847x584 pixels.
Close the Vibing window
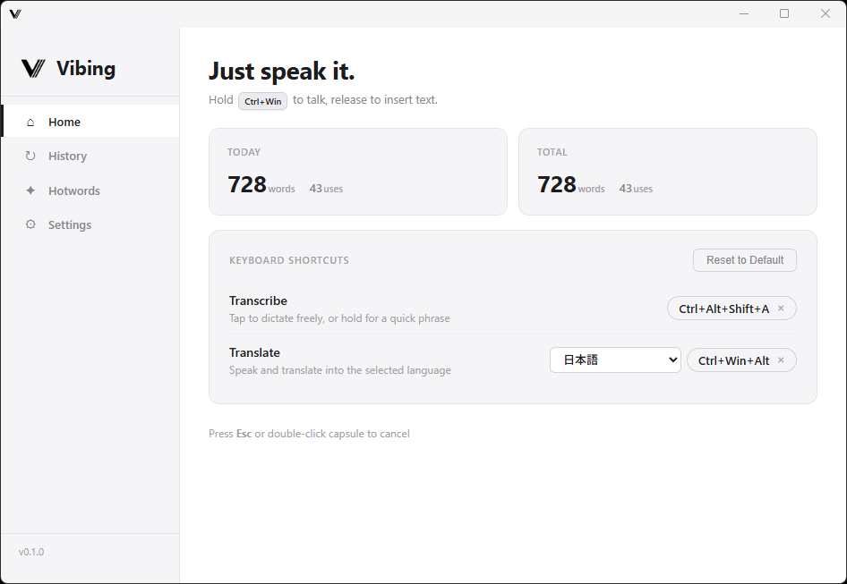tap(826, 13)
